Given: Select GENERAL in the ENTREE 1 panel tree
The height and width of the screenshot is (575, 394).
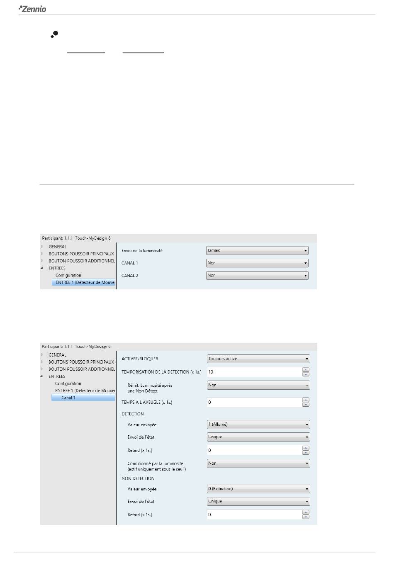Looking at the screenshot, I should (58, 247).
